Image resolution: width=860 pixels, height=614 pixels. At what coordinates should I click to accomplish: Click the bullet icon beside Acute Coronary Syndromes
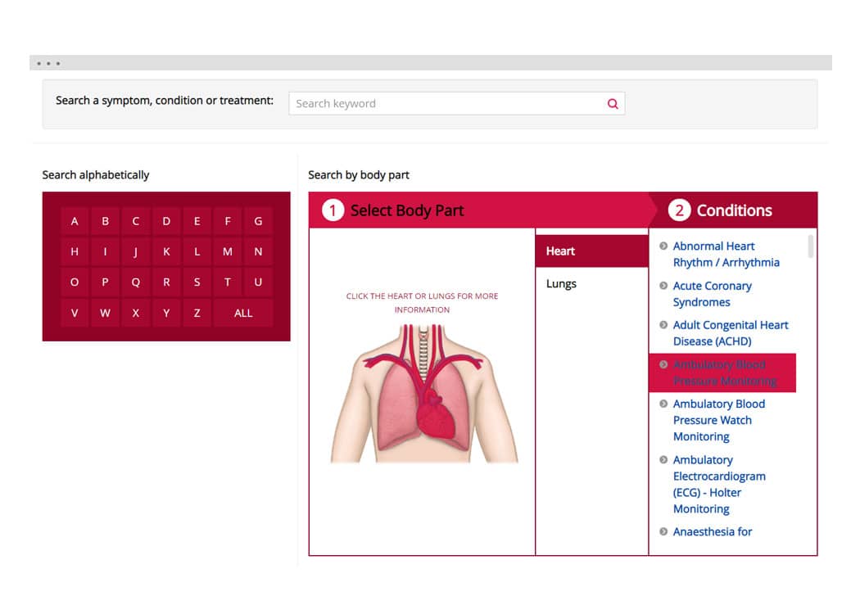point(663,286)
